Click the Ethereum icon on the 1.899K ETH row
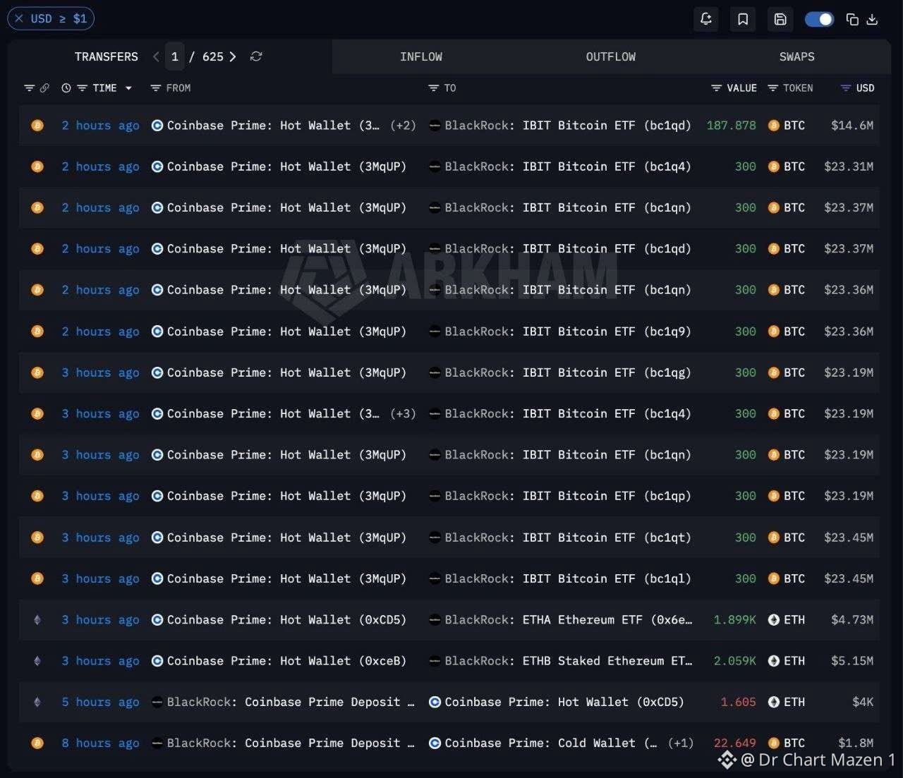Viewport: 903px width, 778px height. point(37,620)
